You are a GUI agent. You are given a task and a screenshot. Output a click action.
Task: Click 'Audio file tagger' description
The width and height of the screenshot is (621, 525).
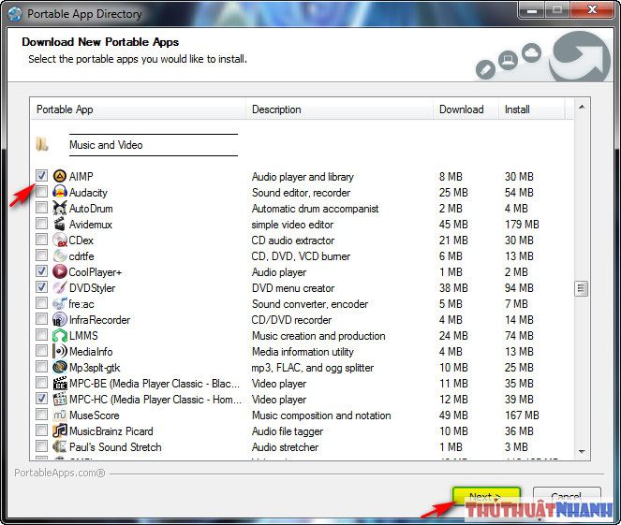(288, 431)
